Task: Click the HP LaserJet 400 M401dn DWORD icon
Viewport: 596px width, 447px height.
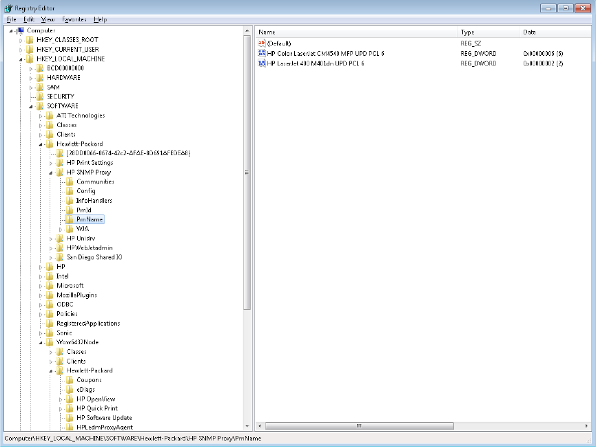Action: pyautogui.click(x=262, y=63)
